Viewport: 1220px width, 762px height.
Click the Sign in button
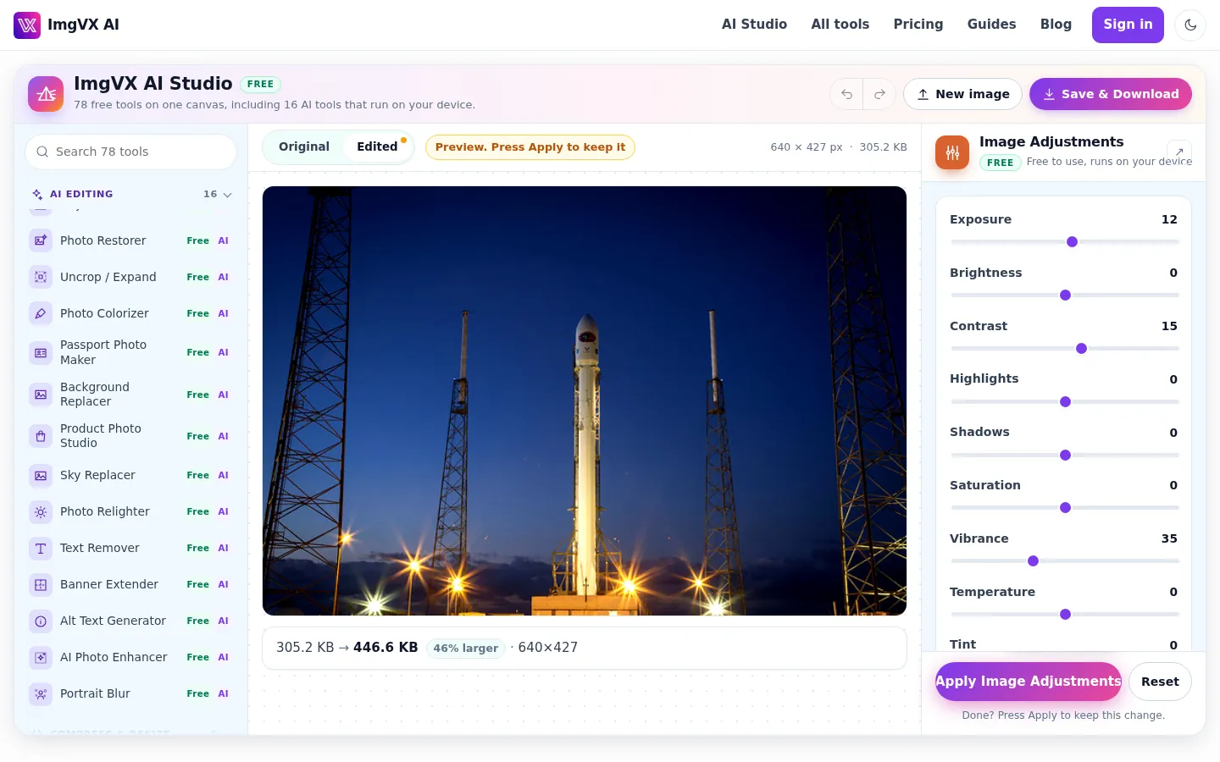1128,25
